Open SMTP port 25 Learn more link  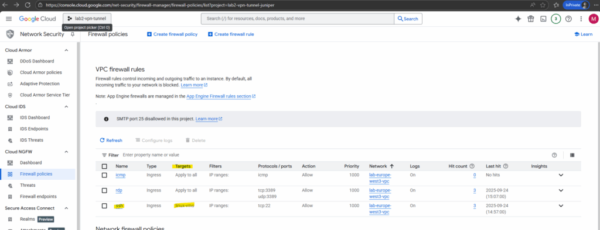(x=209, y=119)
